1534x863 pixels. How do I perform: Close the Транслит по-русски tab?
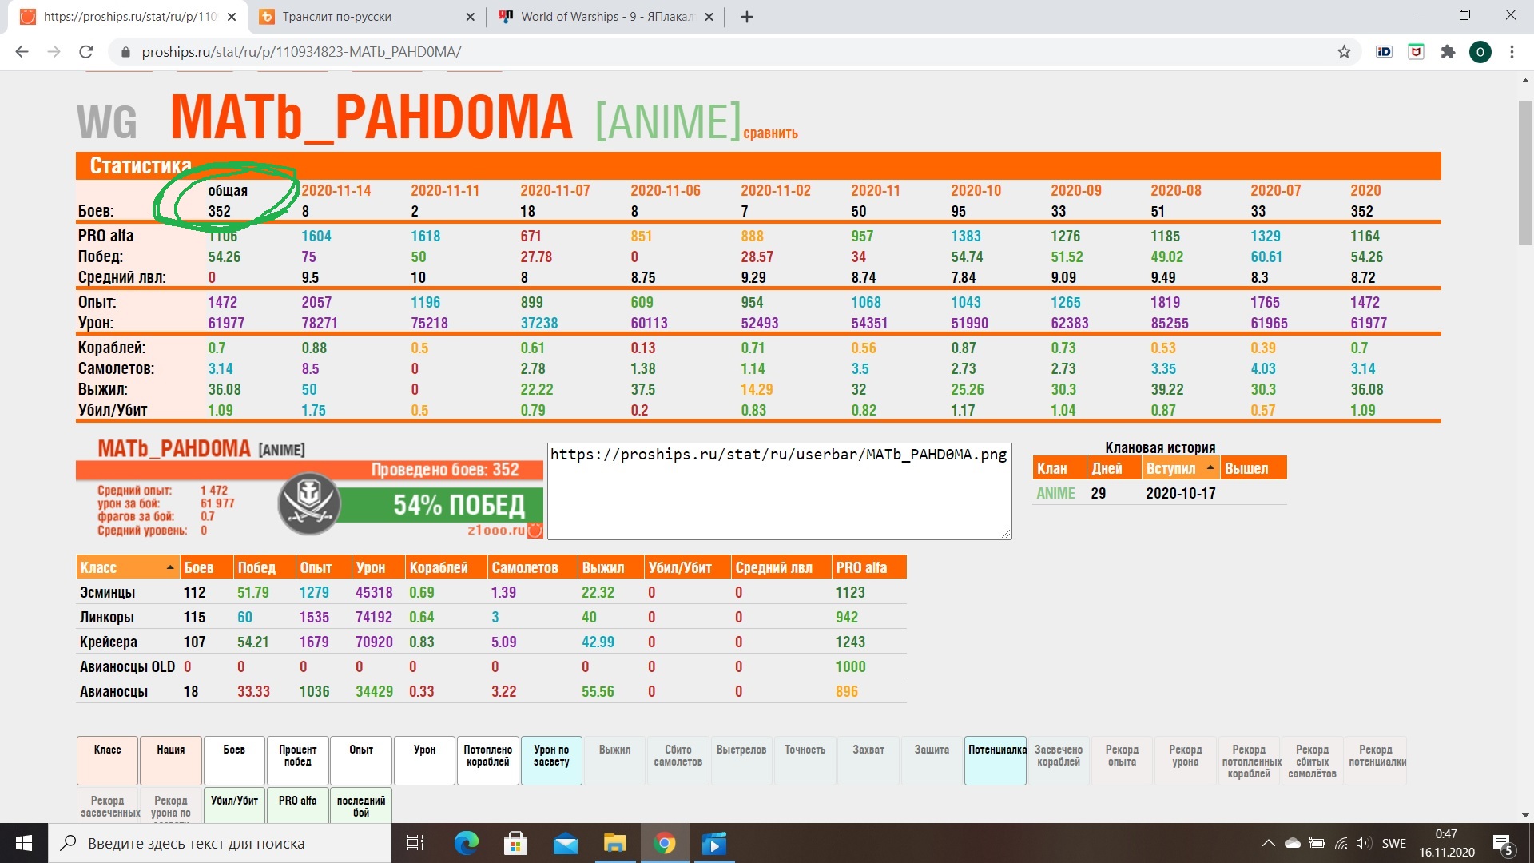point(470,17)
